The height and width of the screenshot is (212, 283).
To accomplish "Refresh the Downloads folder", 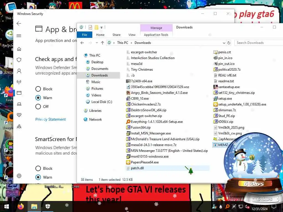I will point(229,43).
